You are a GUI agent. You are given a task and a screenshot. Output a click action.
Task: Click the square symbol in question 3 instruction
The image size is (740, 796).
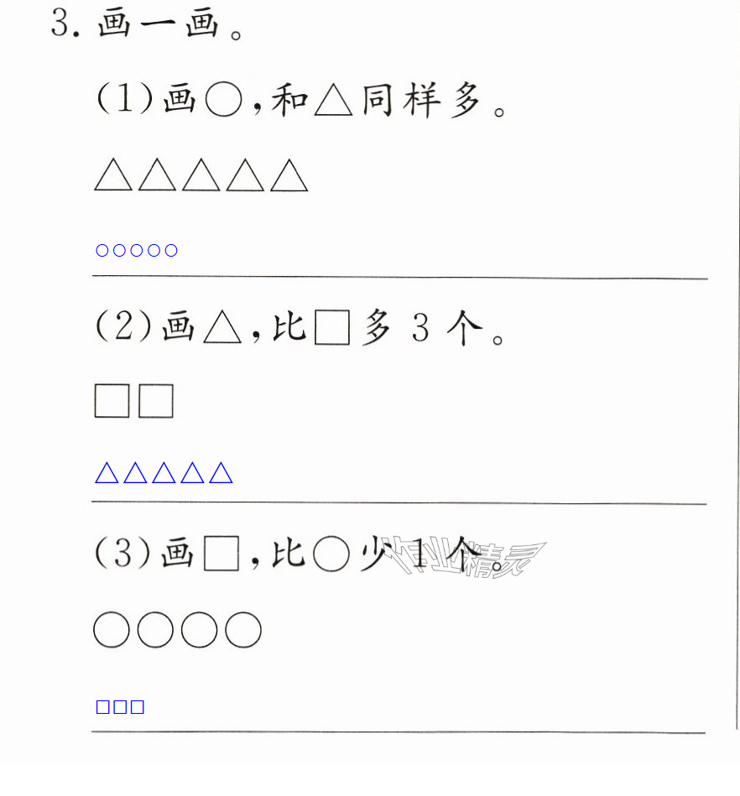pos(221,554)
